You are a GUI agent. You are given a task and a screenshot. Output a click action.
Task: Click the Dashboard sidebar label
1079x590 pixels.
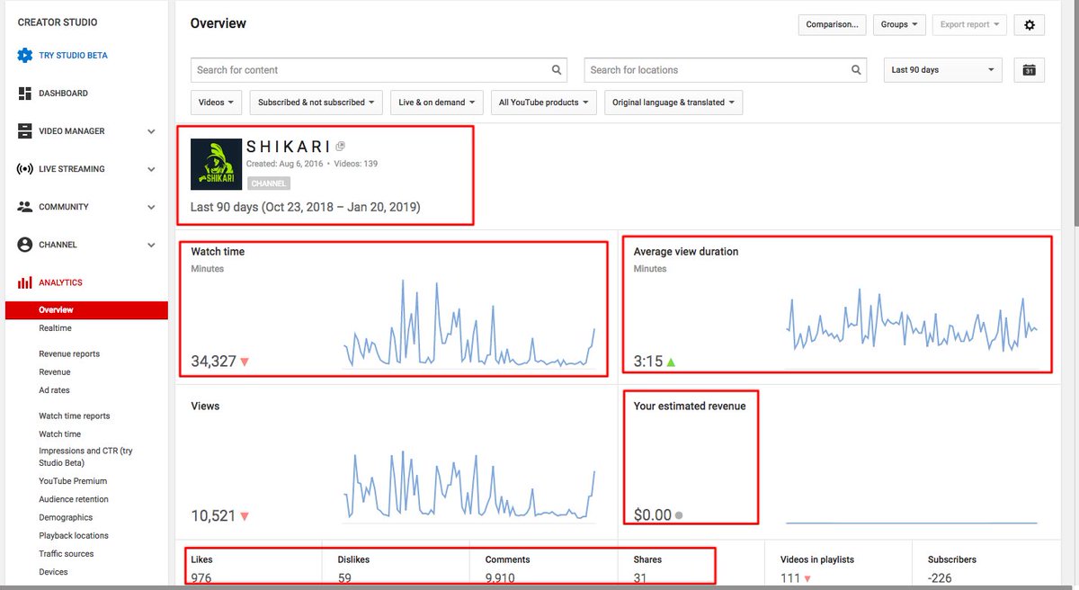[63, 94]
